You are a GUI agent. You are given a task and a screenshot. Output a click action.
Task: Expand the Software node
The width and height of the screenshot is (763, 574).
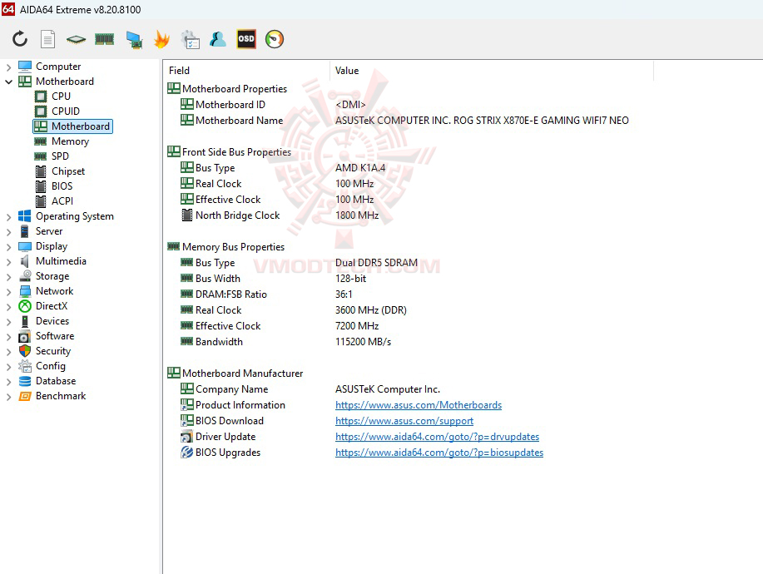coord(8,337)
